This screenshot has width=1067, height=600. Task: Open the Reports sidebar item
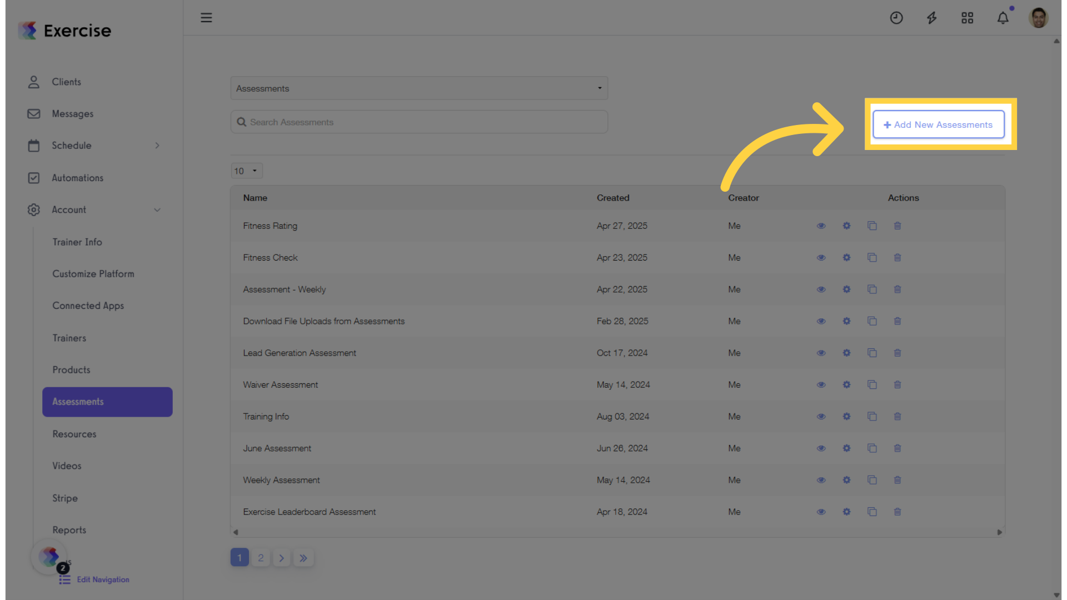coord(69,530)
